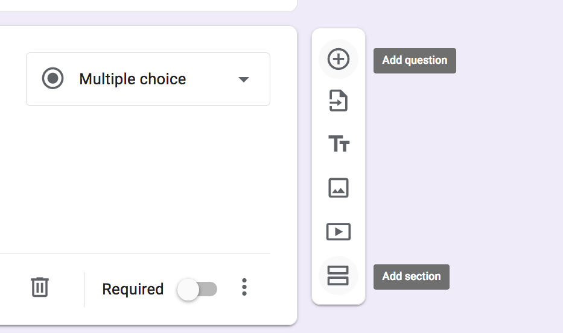Delete the question with the trash icon
This screenshot has height=333, width=563.
coord(39,287)
